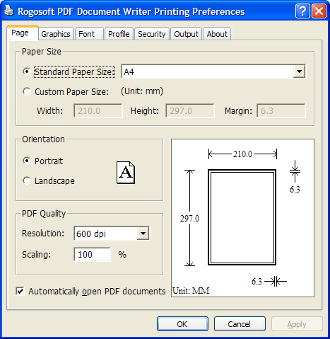
Task: Confirm settings with OK button
Action: (x=182, y=324)
